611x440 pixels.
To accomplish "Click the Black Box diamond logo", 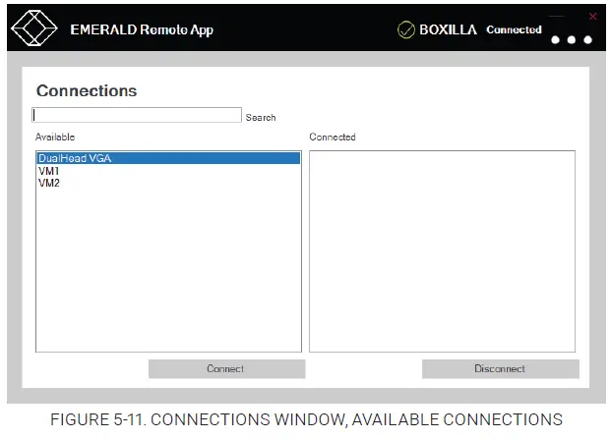I will (x=34, y=28).
